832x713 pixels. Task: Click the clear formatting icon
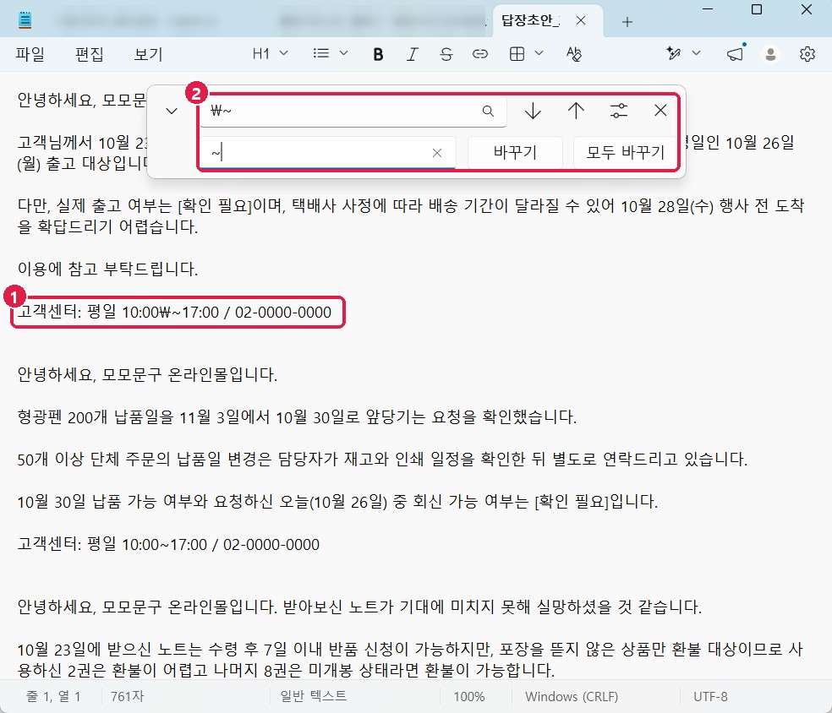coord(573,54)
